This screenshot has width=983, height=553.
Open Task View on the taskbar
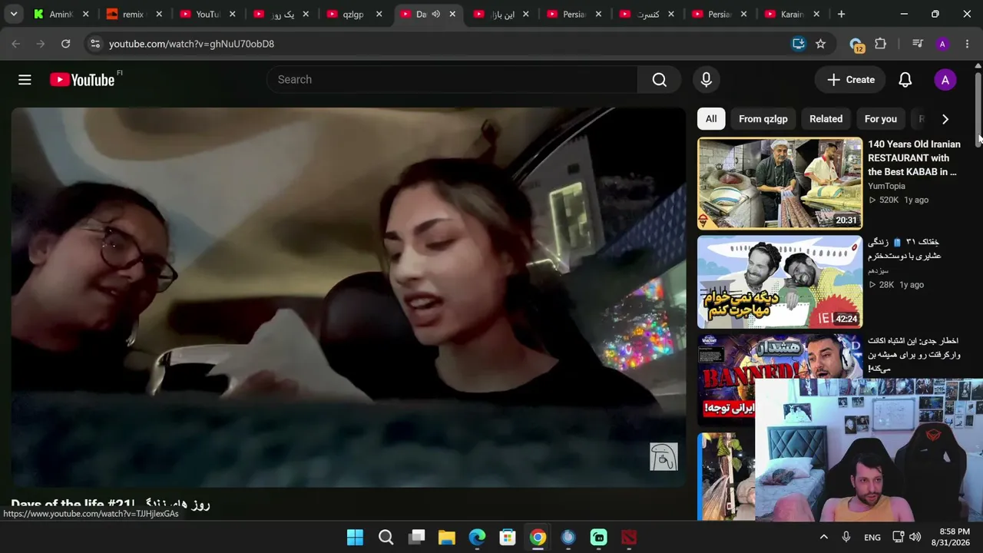[416, 537]
